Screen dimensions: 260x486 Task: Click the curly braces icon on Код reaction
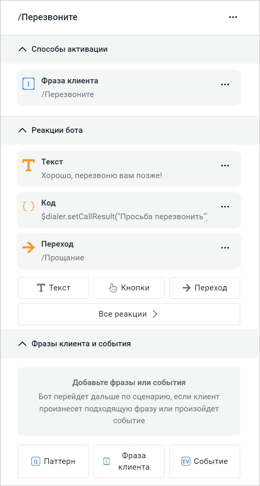click(x=28, y=206)
